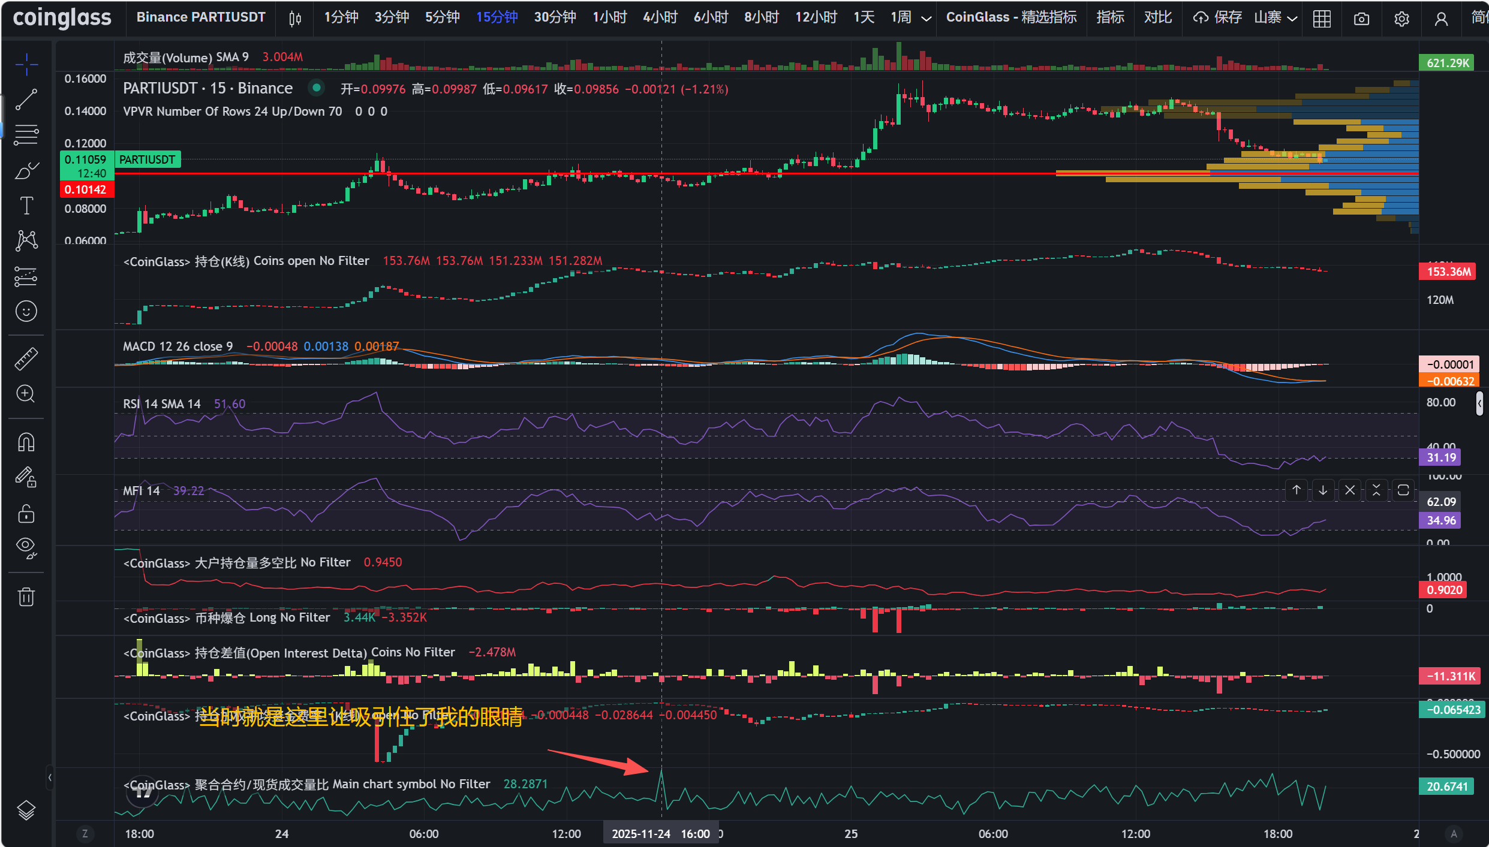Select the 4小时 timeframe

coord(660,17)
